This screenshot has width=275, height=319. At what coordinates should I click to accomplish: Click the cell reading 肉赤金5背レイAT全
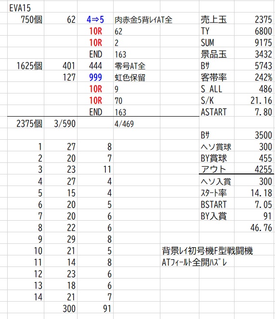click(x=137, y=20)
